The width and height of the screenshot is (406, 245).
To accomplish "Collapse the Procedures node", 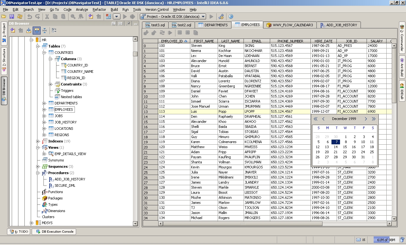I will 38,173.
